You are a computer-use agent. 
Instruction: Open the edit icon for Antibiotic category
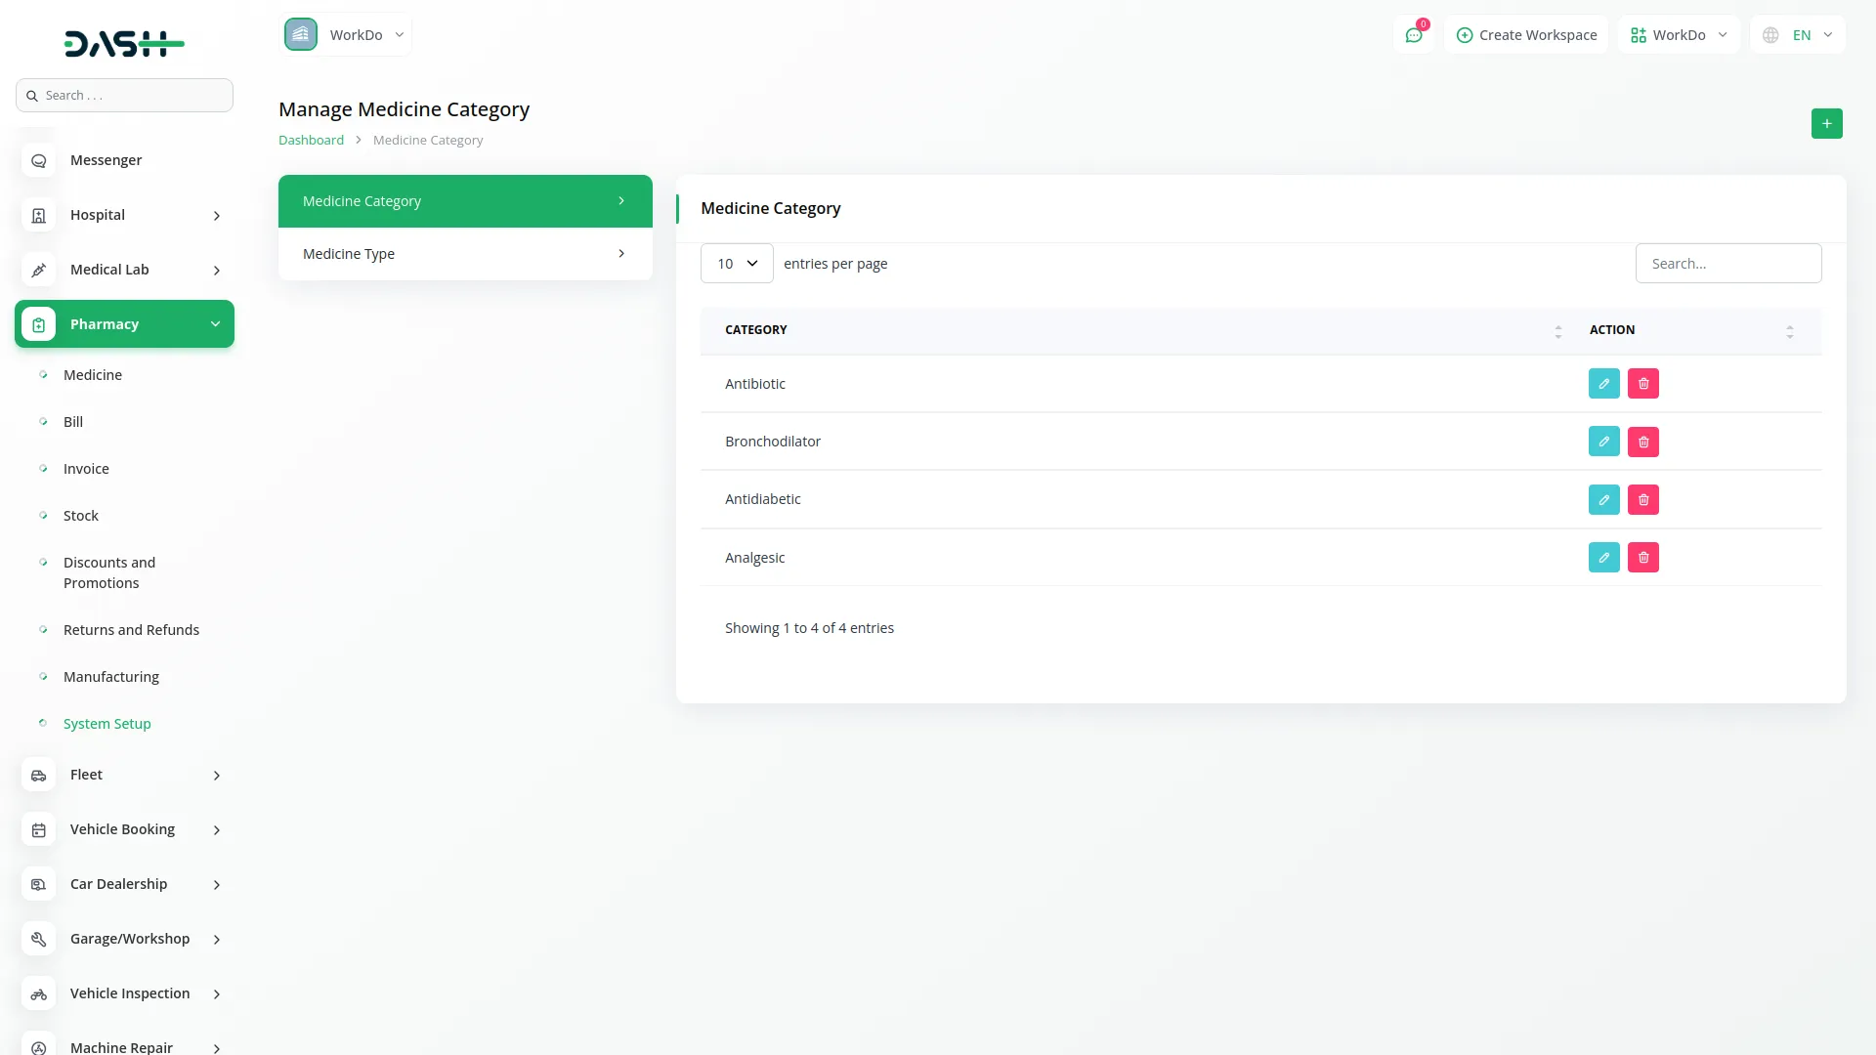[x=1603, y=383]
